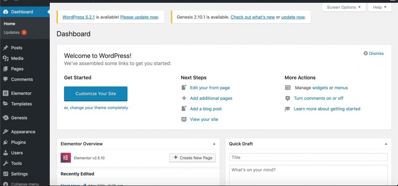The width and height of the screenshot is (398, 186).
Task: Click the Users person icon
Action: (6, 153)
